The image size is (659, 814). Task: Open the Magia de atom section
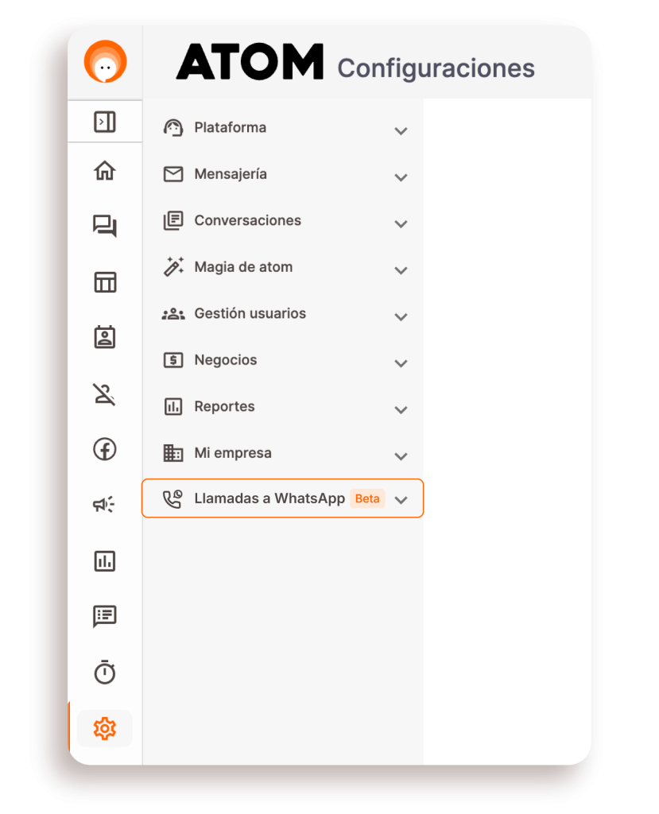tap(283, 267)
